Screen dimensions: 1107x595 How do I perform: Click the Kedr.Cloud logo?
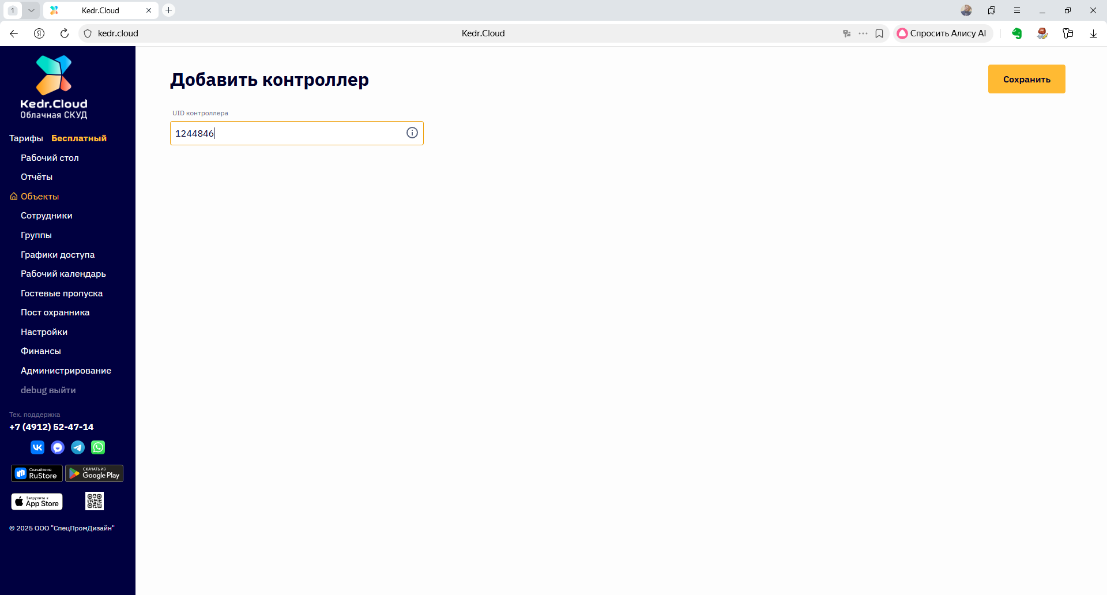[x=54, y=87]
